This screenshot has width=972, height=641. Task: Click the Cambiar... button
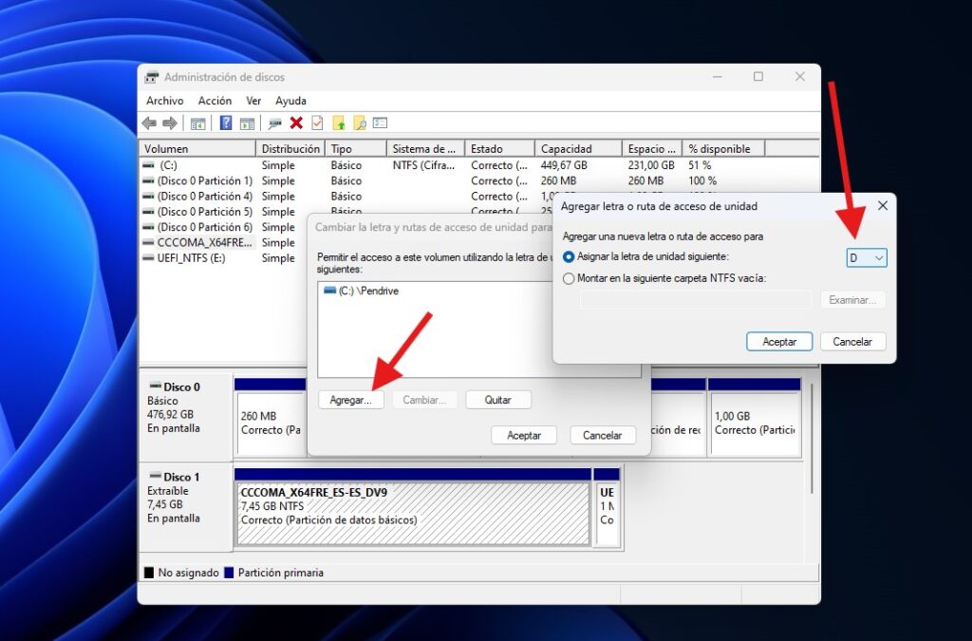click(424, 400)
